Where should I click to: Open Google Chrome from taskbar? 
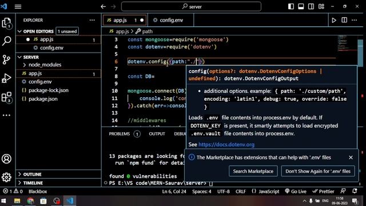30,201
